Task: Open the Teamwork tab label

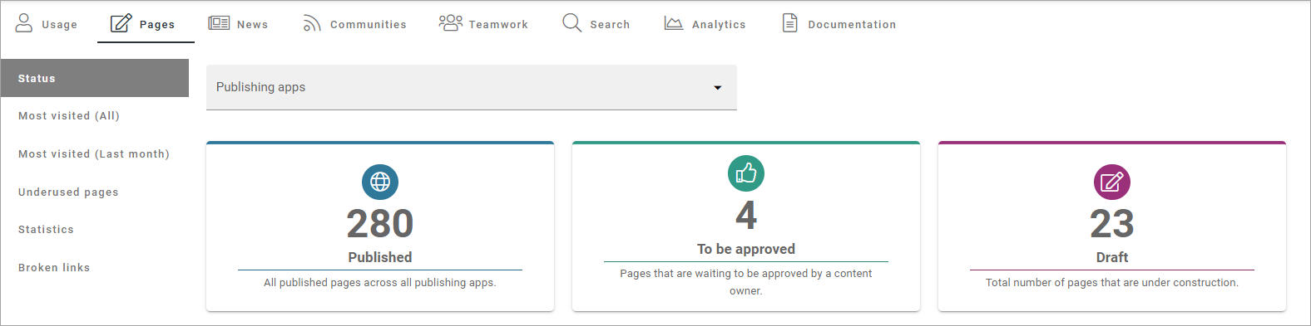Action: [498, 25]
